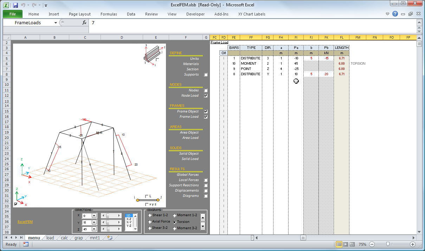
Task: Go to last sheet tab navigation arrow
Action: [x=22, y=238]
